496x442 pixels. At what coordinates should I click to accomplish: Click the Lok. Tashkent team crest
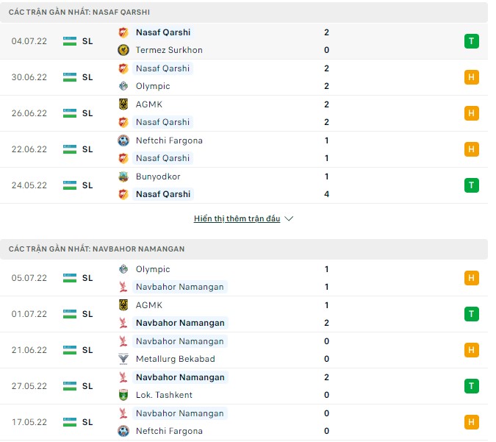coord(123,395)
